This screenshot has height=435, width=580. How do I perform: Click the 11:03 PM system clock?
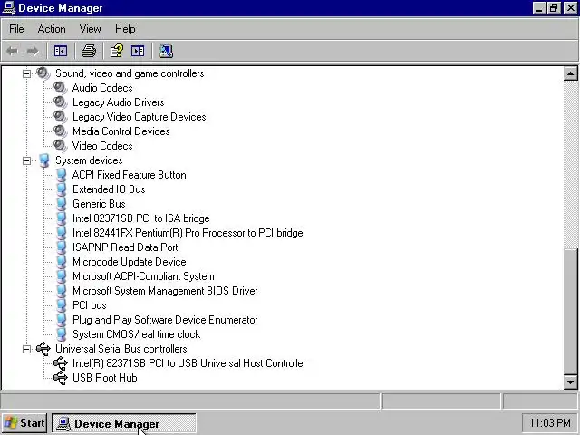(x=550, y=423)
